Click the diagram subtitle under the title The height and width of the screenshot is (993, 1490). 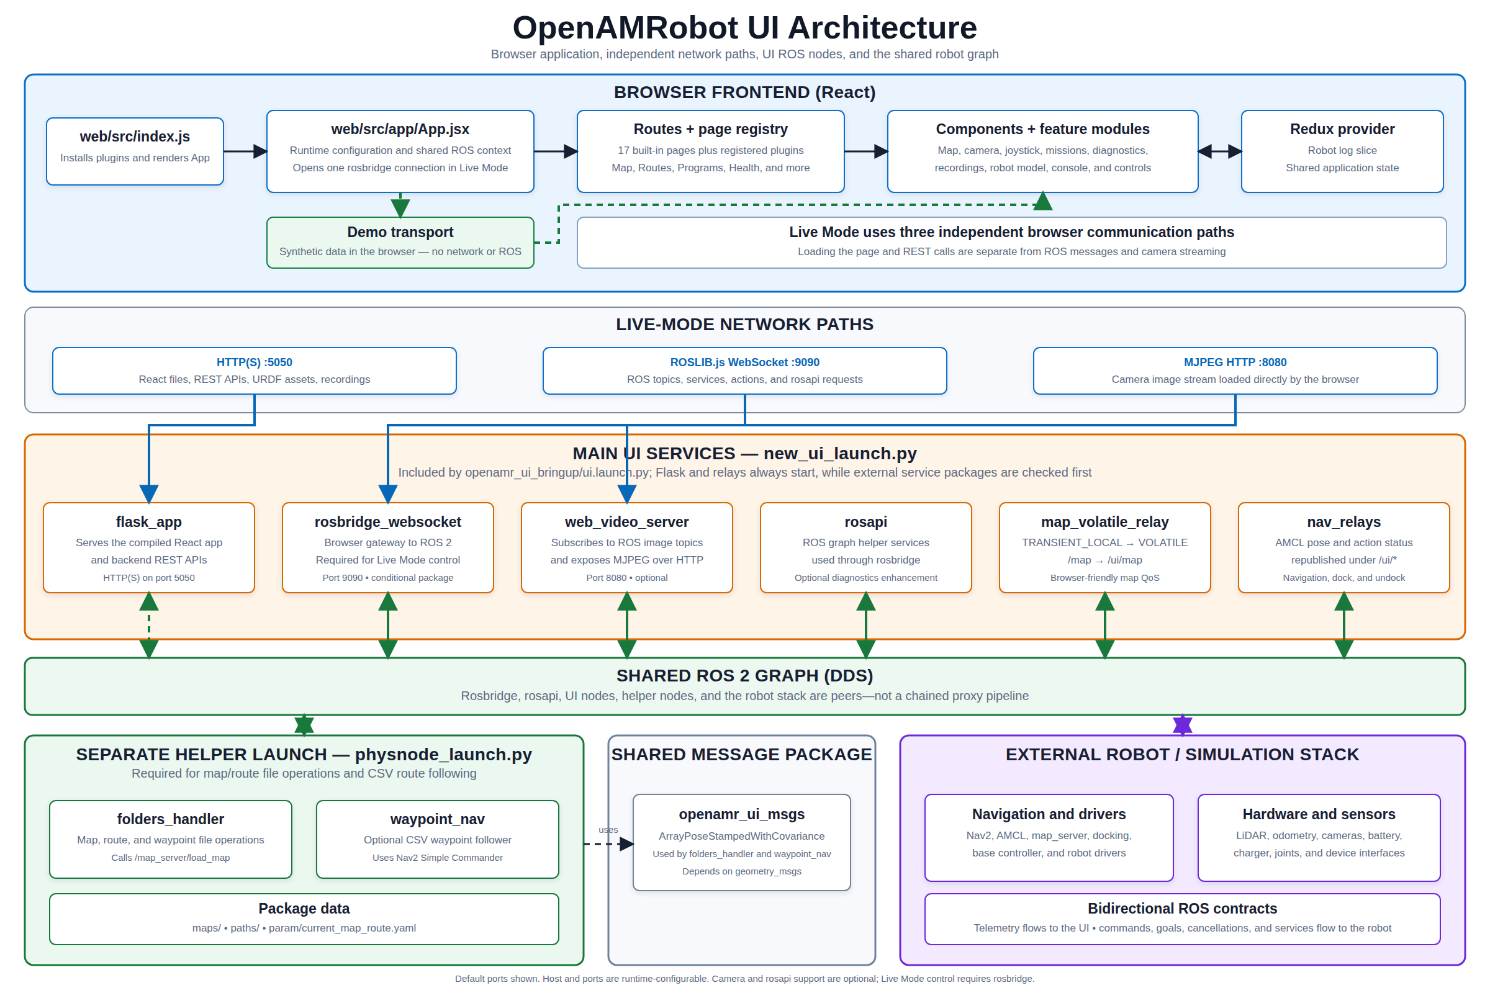(x=745, y=55)
